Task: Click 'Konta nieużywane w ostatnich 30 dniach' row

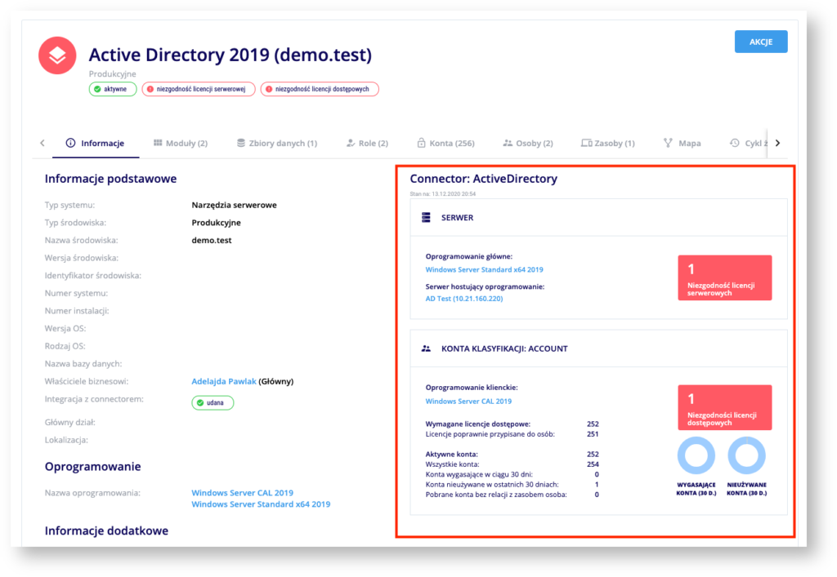Action: pos(512,485)
